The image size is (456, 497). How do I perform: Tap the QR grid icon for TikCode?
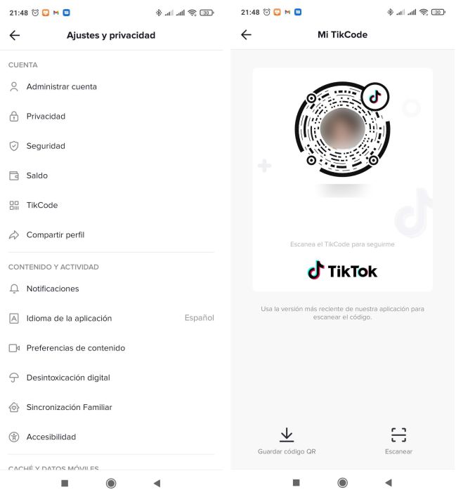pos(14,206)
